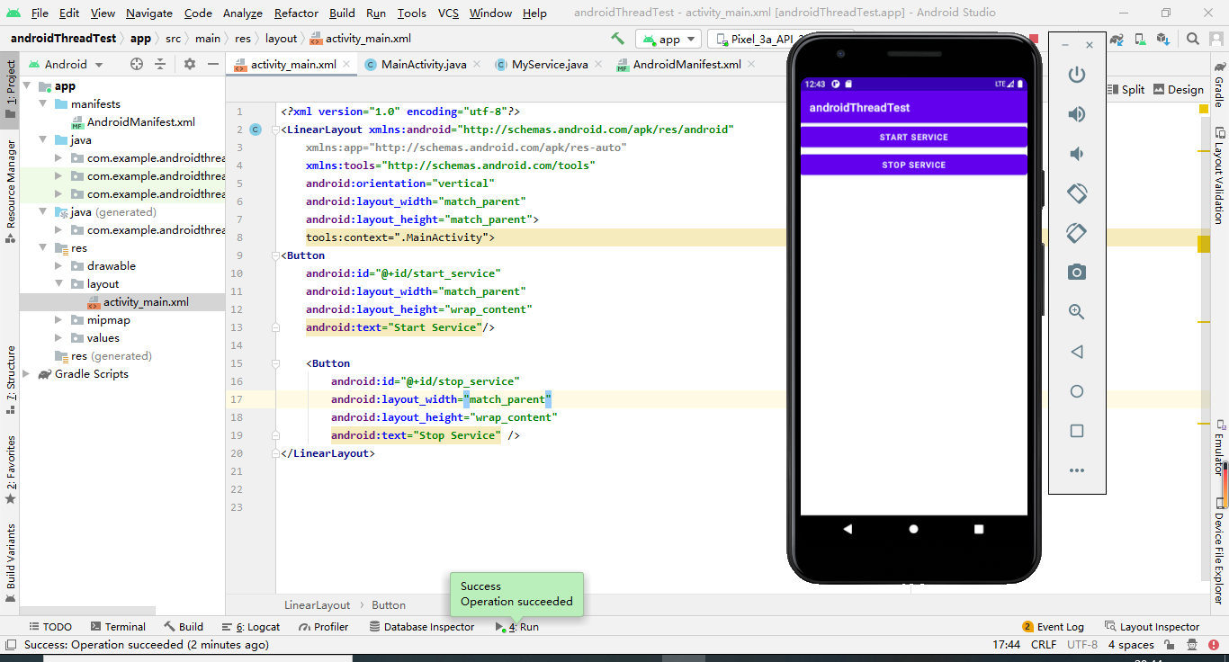This screenshot has width=1229, height=662.
Task: Close the activity_main.xml editor tab
Action: (348, 64)
